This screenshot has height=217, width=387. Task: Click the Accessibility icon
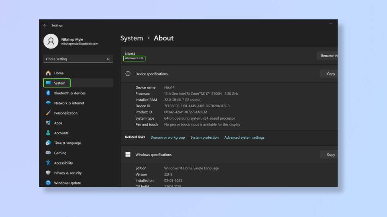click(x=48, y=163)
